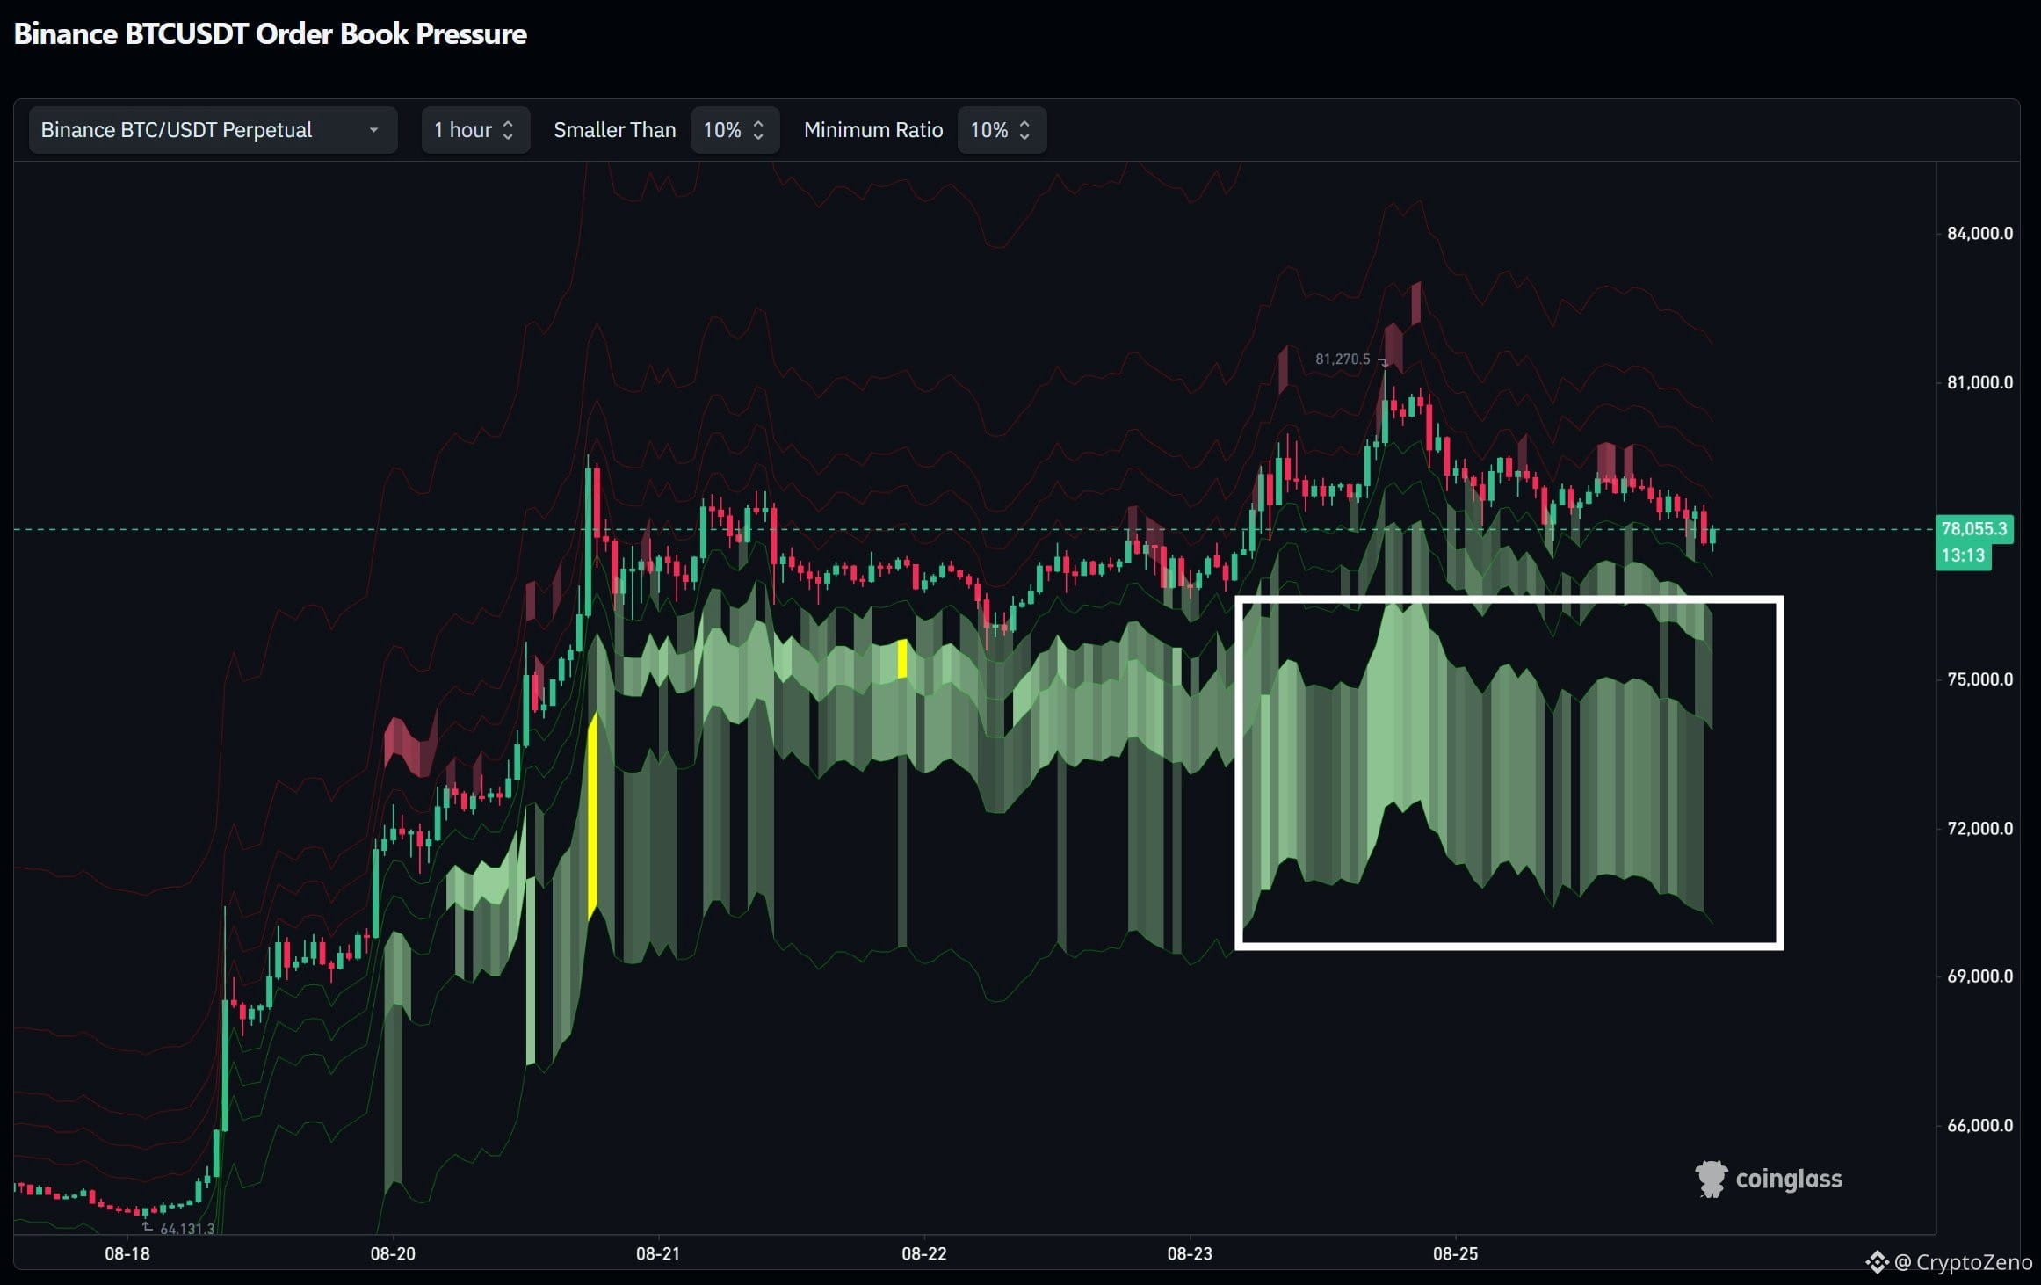Click the 66,000.0 price axis label
This screenshot has height=1285, width=2041.
click(1979, 1125)
